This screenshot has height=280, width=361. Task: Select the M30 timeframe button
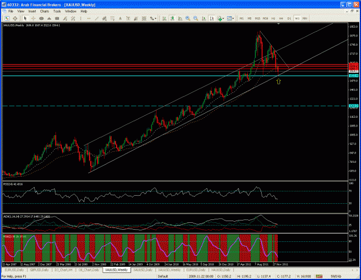click(266, 18)
